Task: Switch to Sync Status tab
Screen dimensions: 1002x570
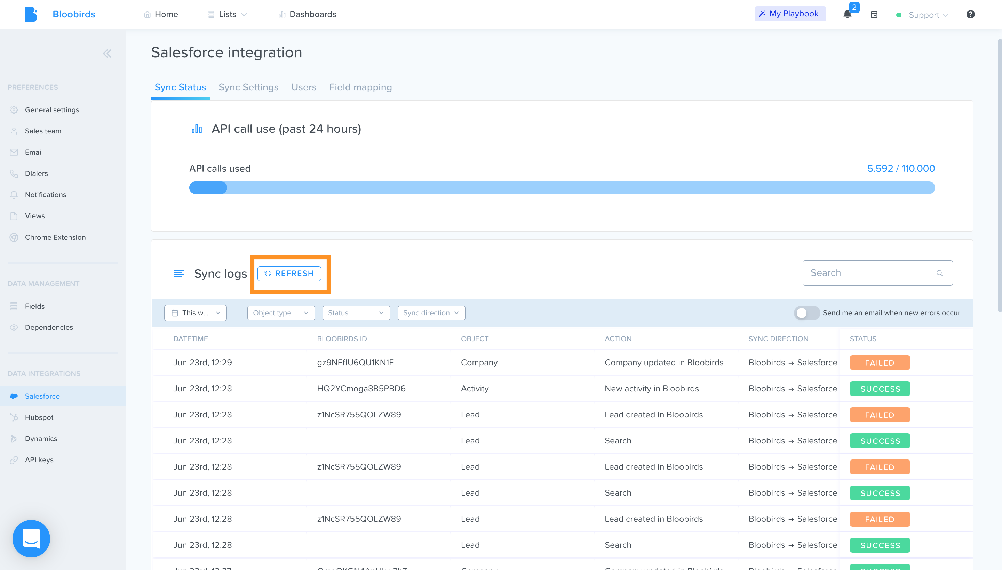Action: point(180,87)
